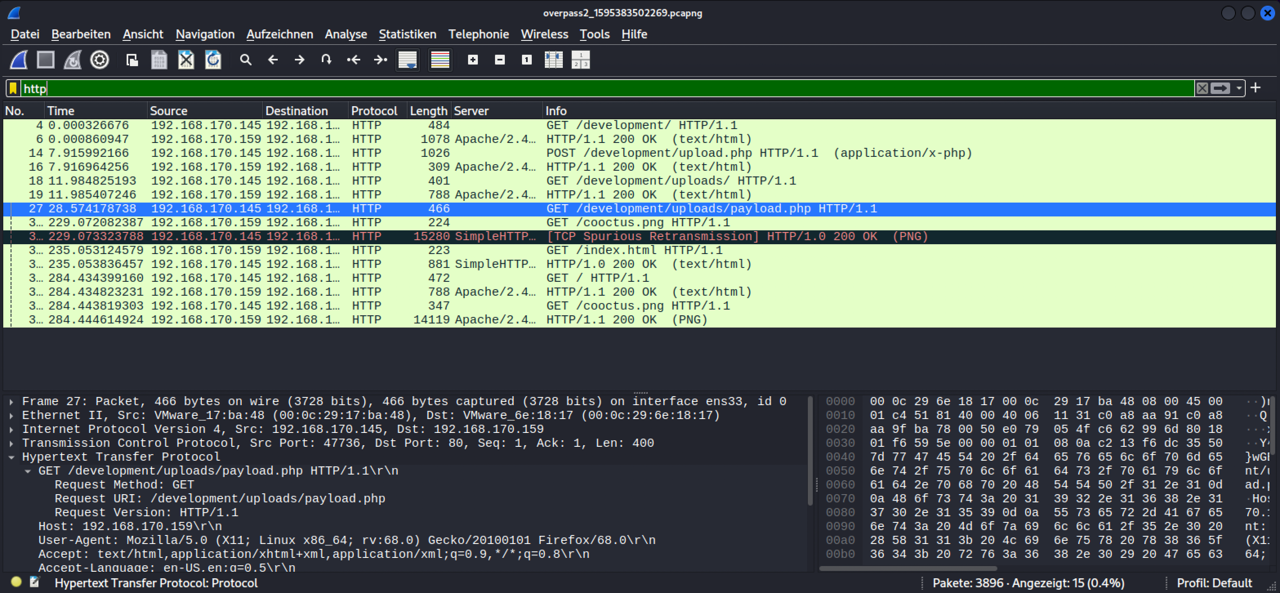Go back in packet history
Viewport: 1280px width, 593px height.
tap(273, 60)
